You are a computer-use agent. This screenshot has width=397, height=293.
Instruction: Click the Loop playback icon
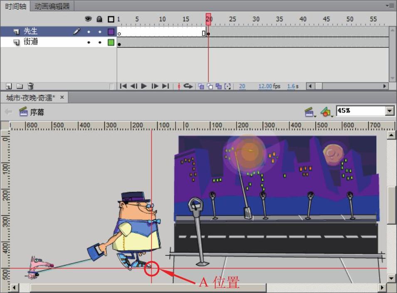(x=188, y=86)
